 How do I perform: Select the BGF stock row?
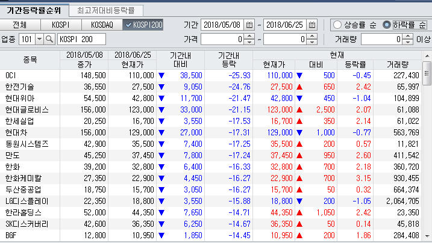coord(211,235)
